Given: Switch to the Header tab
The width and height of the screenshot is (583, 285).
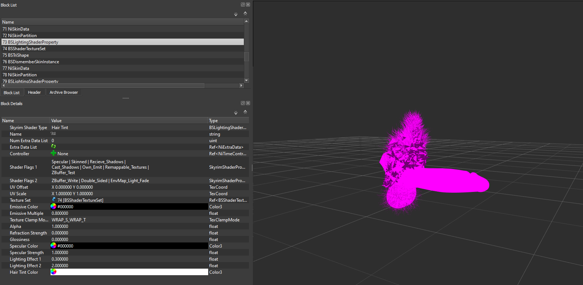Looking at the screenshot, I should click(x=35, y=92).
